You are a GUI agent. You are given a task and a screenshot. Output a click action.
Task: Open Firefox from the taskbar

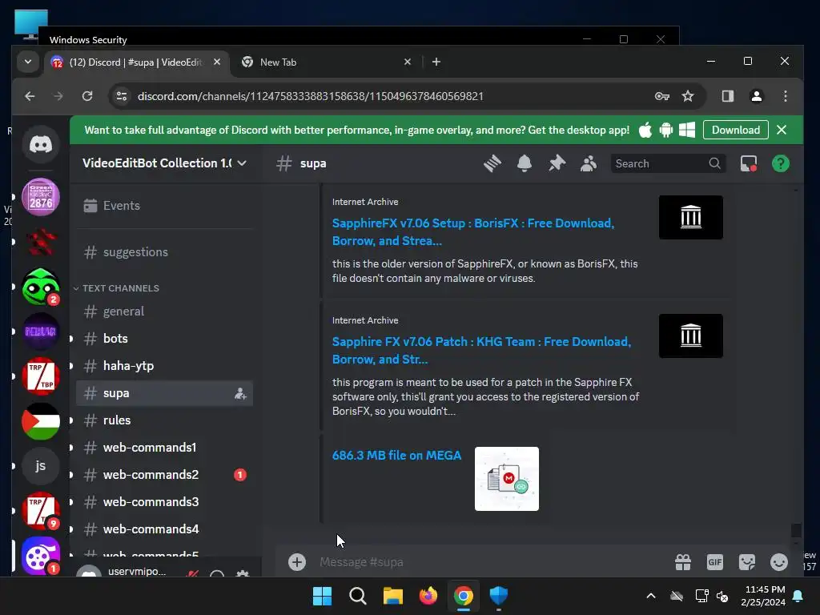click(428, 596)
